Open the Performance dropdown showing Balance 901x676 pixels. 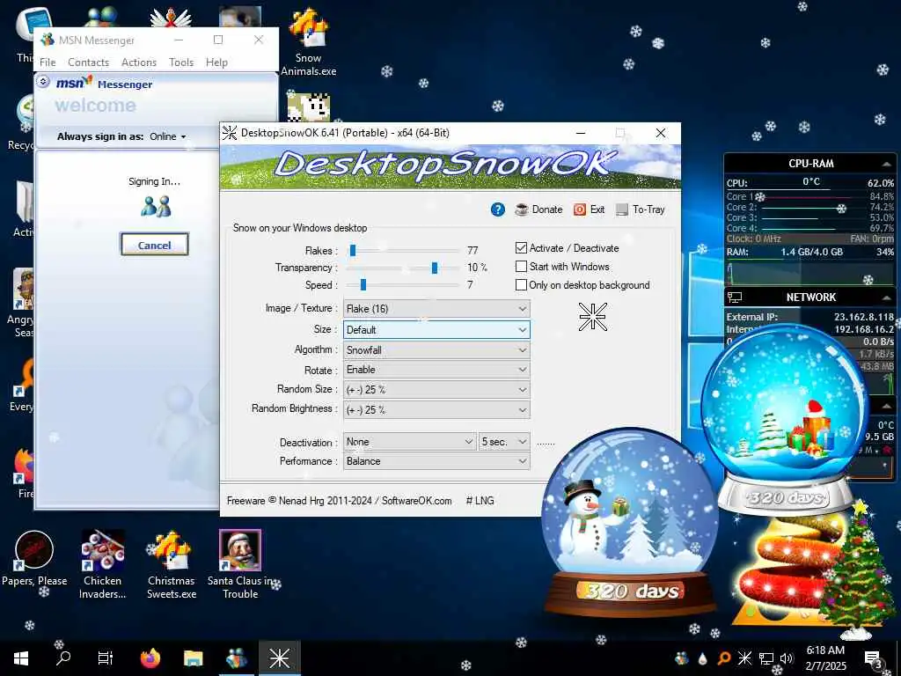(436, 461)
